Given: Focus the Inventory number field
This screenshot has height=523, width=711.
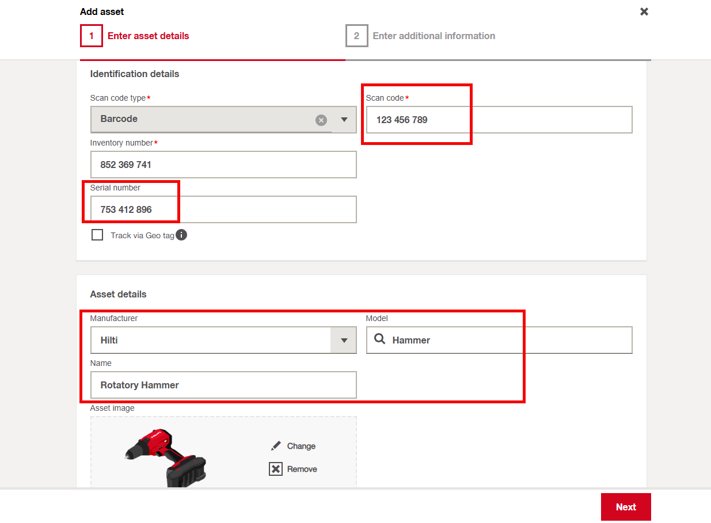Looking at the screenshot, I should click(223, 165).
